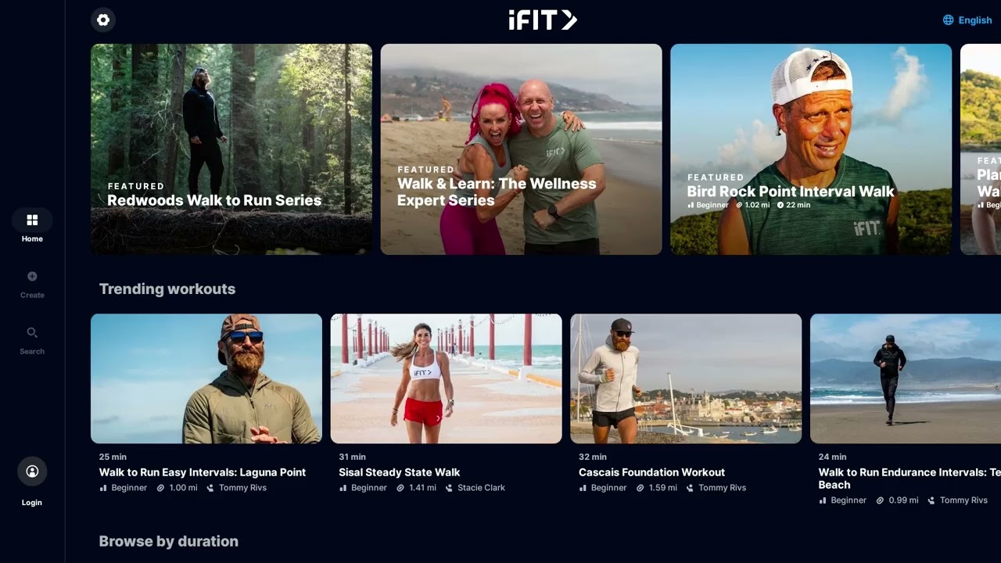Click the Trending workouts heading
This screenshot has width=1001, height=563.
coord(167,289)
